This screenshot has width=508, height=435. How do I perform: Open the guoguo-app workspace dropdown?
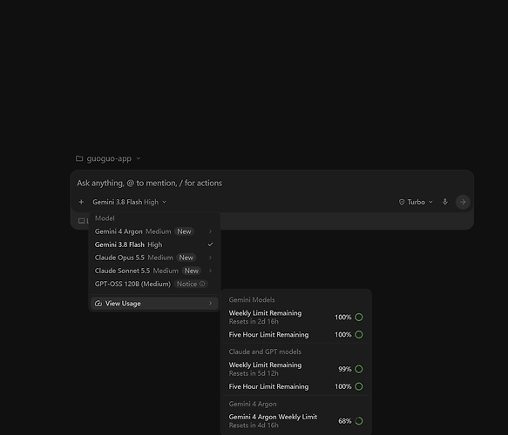109,158
